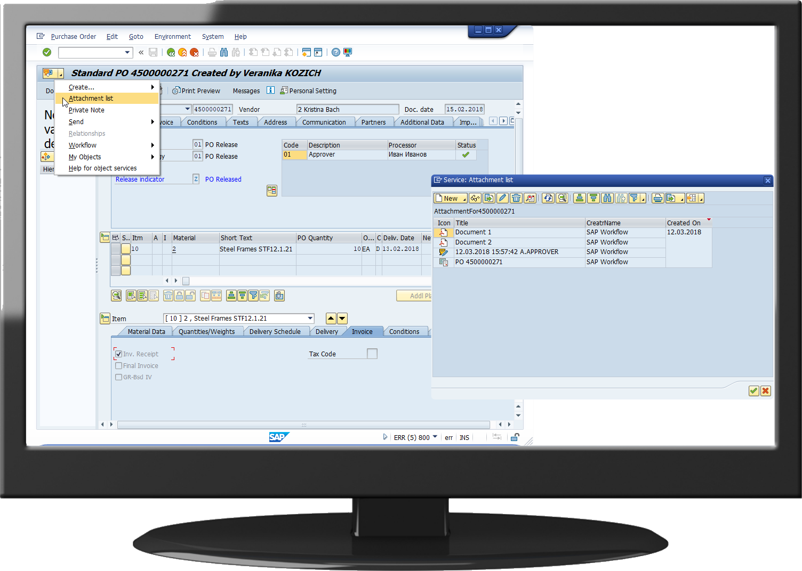
Task: Click the Vendor field Kristina Bach
Action: click(x=348, y=109)
